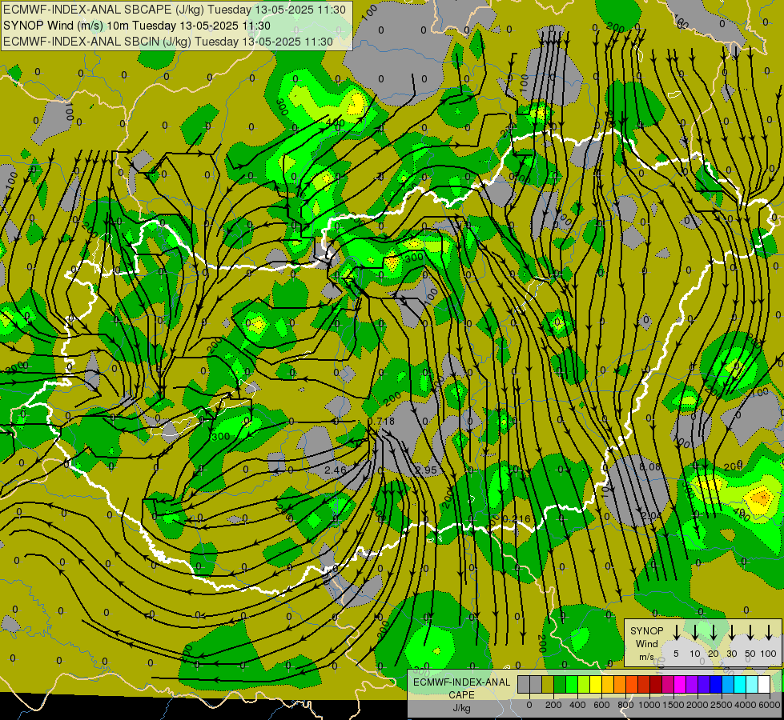Click the 0.216 wind value on the map

(517, 518)
